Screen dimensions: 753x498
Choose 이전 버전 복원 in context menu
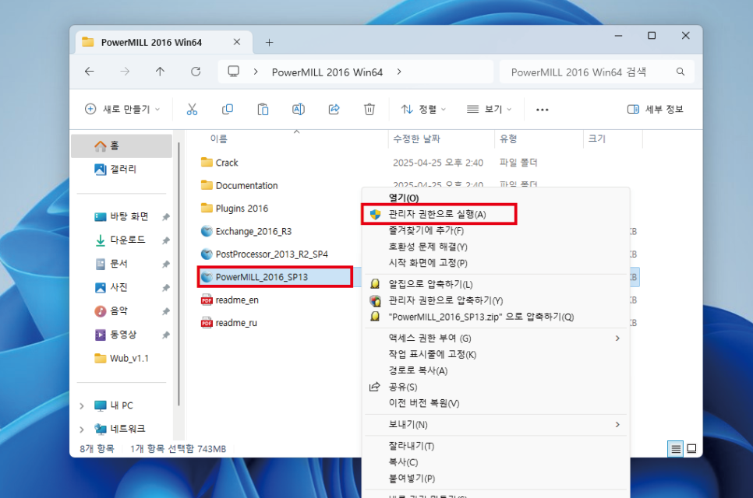point(496,404)
